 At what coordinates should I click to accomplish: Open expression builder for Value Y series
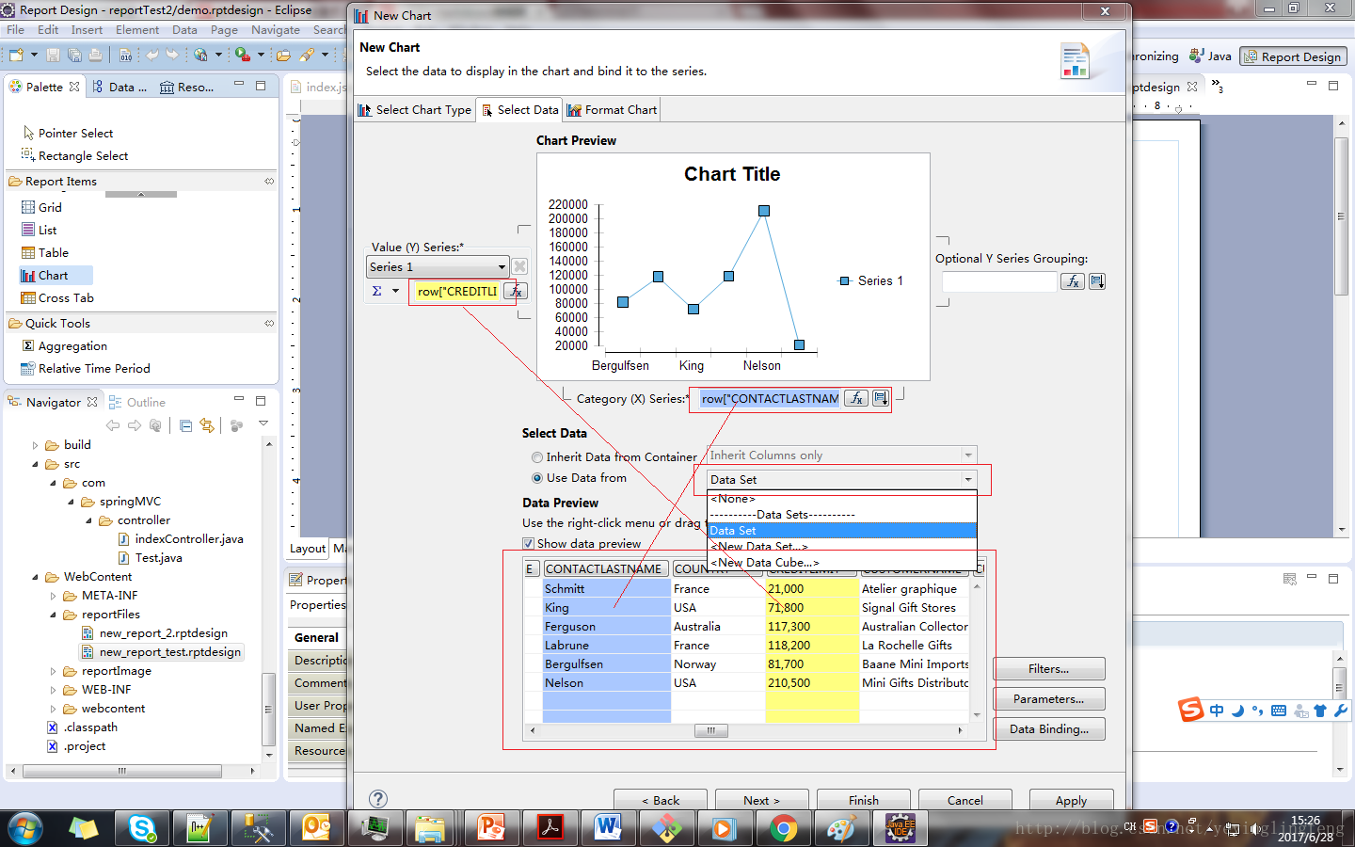click(516, 291)
